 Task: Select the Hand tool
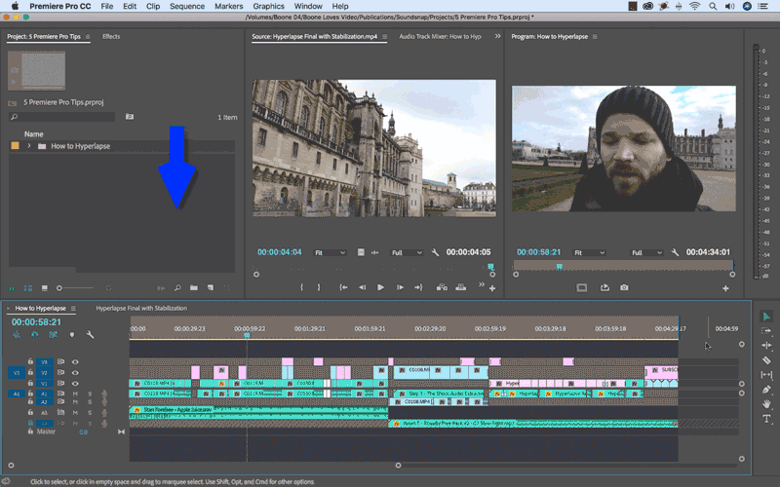(x=766, y=404)
